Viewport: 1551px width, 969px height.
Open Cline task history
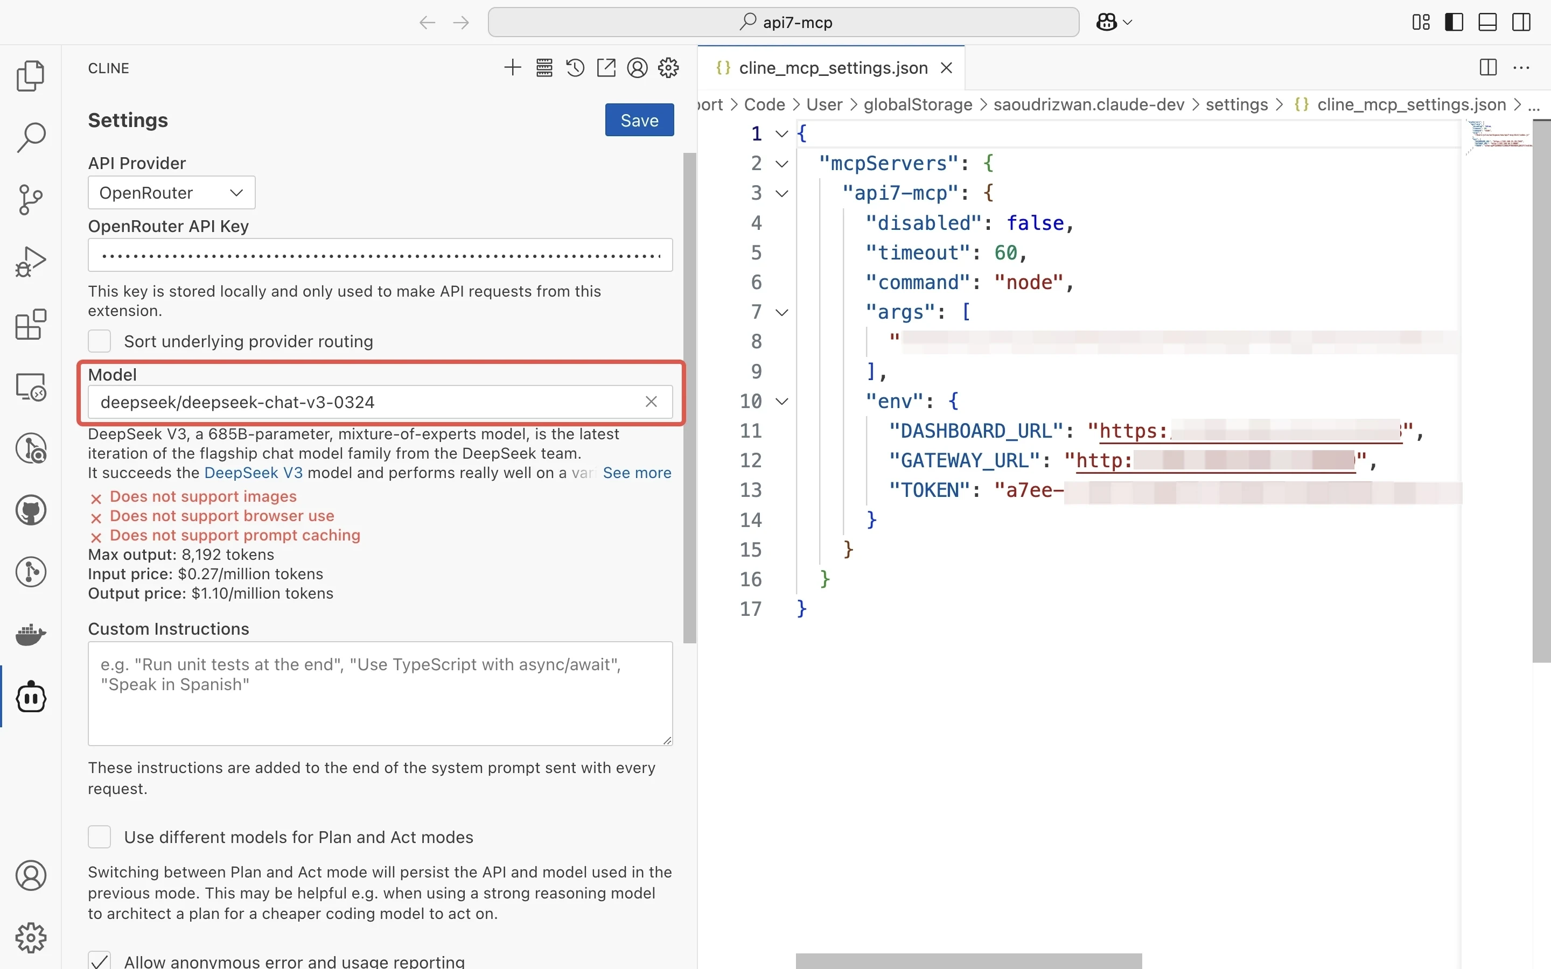[575, 68]
